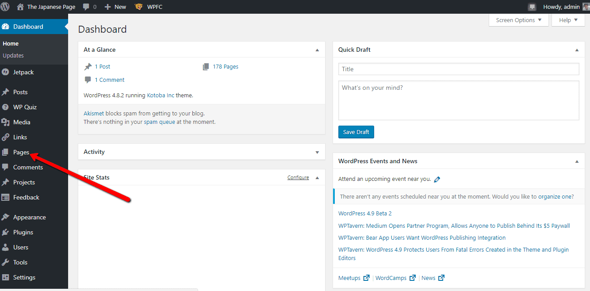The width and height of the screenshot is (590, 291).
Task: Click the notification icon near Howdy
Action: pyautogui.click(x=532, y=7)
